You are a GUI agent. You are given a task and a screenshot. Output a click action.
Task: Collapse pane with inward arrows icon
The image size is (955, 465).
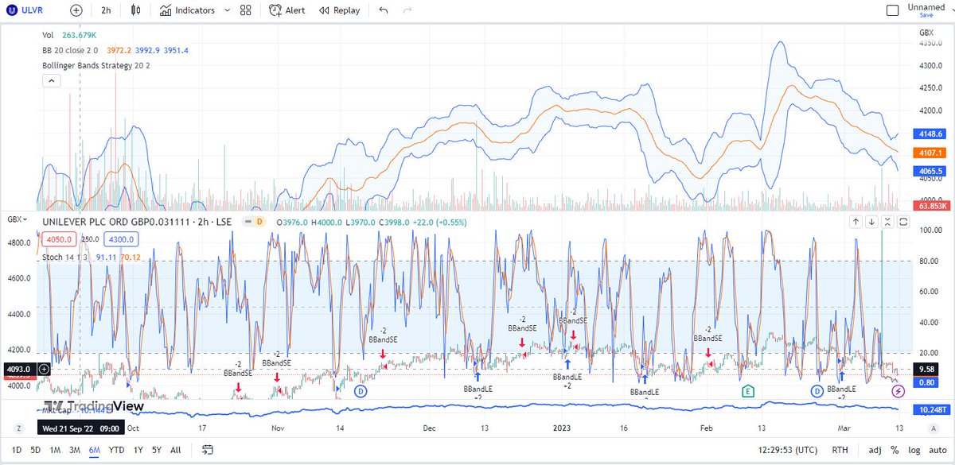[888, 222]
